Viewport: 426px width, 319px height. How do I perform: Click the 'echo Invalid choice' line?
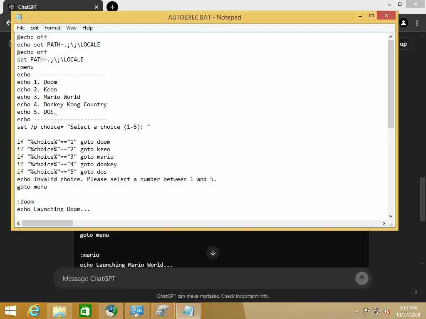116,179
